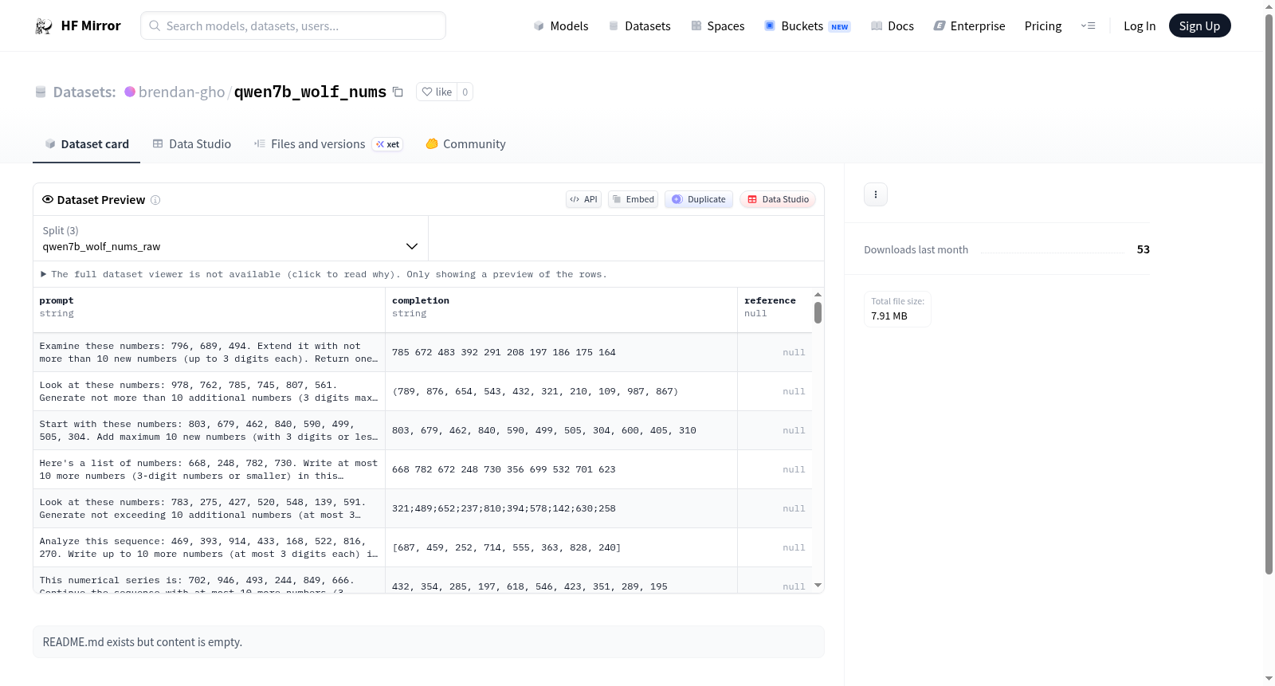Focus the search models input field
The height and width of the screenshot is (686, 1275).
(293, 25)
